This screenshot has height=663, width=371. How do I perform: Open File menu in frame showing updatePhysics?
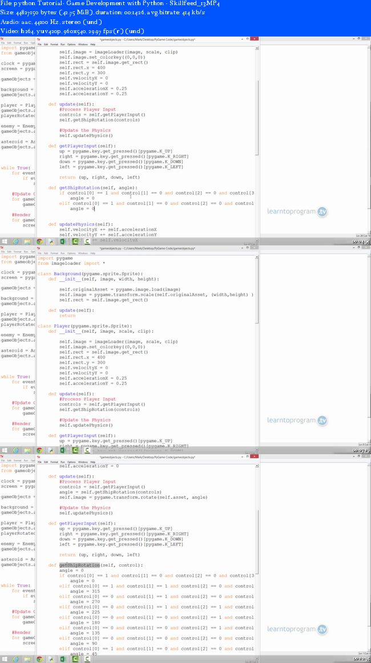(x=40, y=44)
